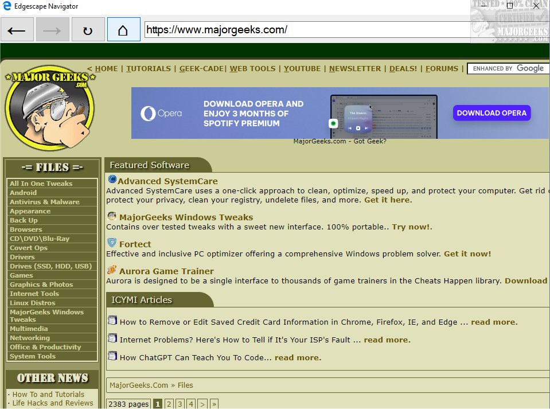Open MajorGeeks Windows Tweaks title link
The width and height of the screenshot is (550, 409).
point(186,217)
